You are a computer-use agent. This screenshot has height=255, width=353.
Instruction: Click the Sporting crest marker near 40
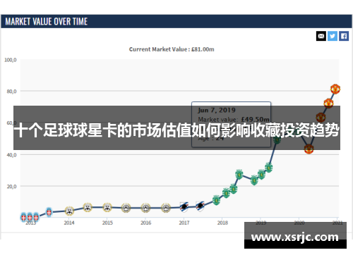coord(277,140)
